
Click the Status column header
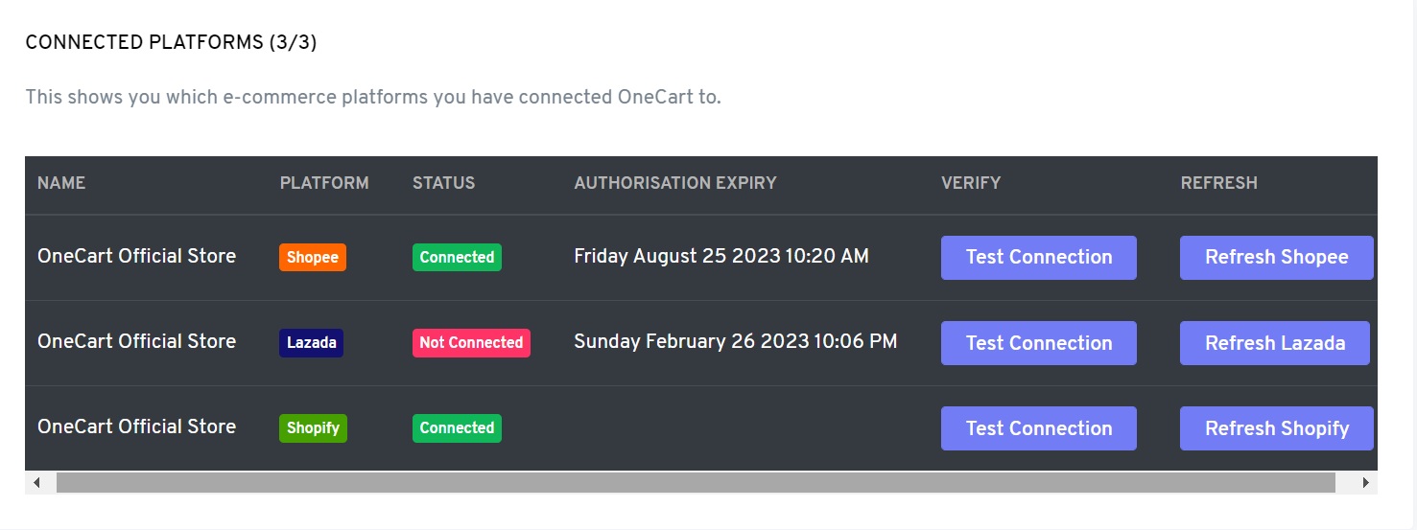tap(443, 183)
